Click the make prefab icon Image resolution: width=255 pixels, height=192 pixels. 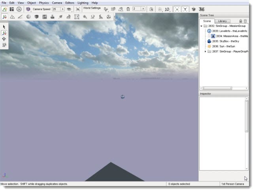click(x=194, y=9)
